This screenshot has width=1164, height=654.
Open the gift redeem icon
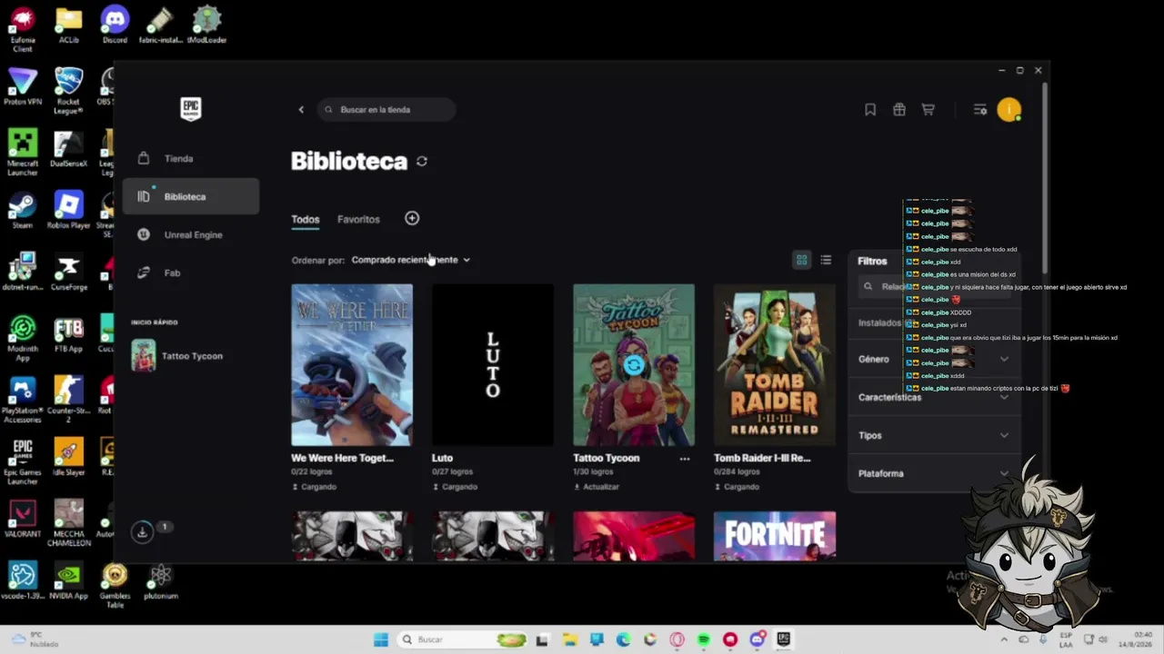click(x=899, y=110)
